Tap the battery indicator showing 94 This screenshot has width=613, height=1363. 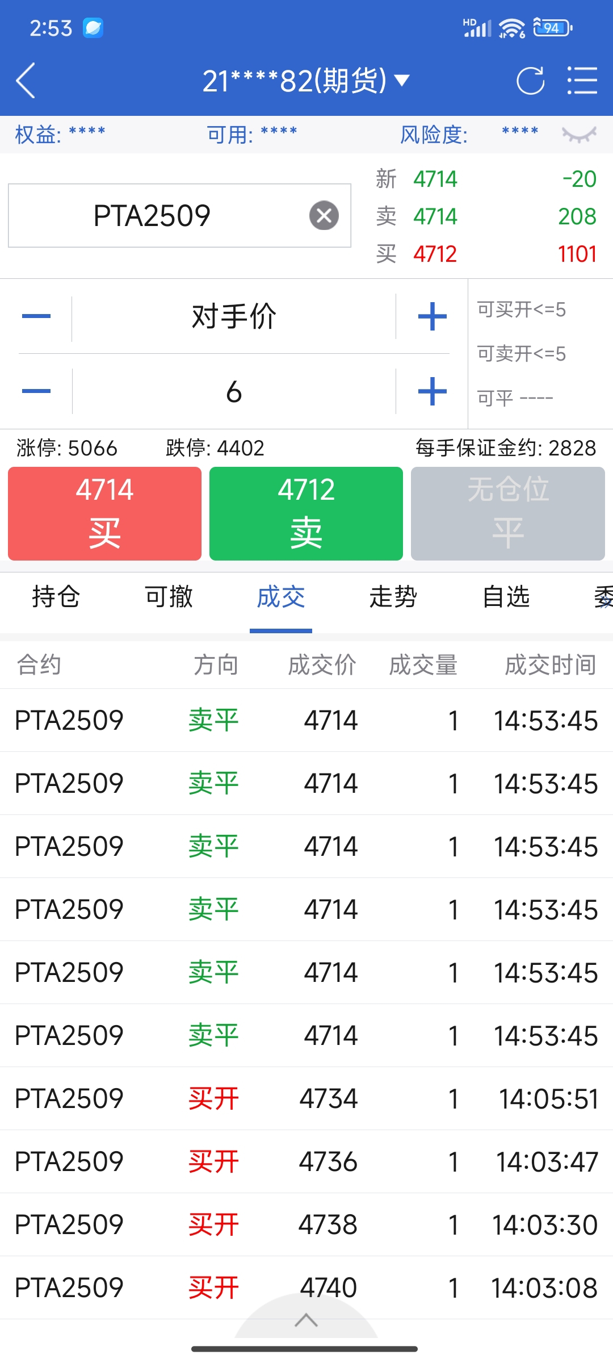coord(553,28)
